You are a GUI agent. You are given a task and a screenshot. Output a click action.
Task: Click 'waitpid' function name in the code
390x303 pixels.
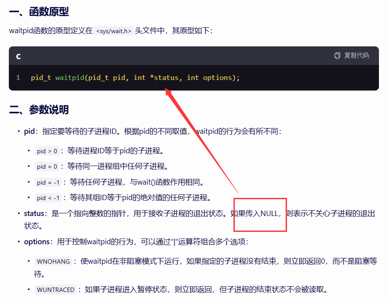point(70,78)
